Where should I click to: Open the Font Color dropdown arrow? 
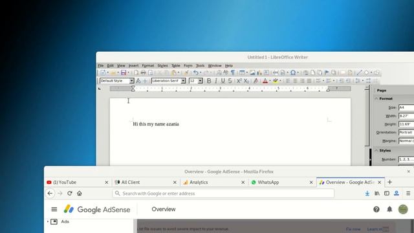tap(270, 81)
